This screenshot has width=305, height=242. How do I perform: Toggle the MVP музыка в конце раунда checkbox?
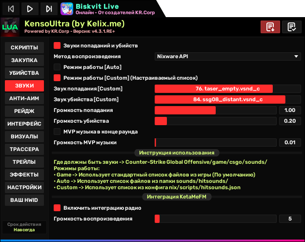(57, 132)
